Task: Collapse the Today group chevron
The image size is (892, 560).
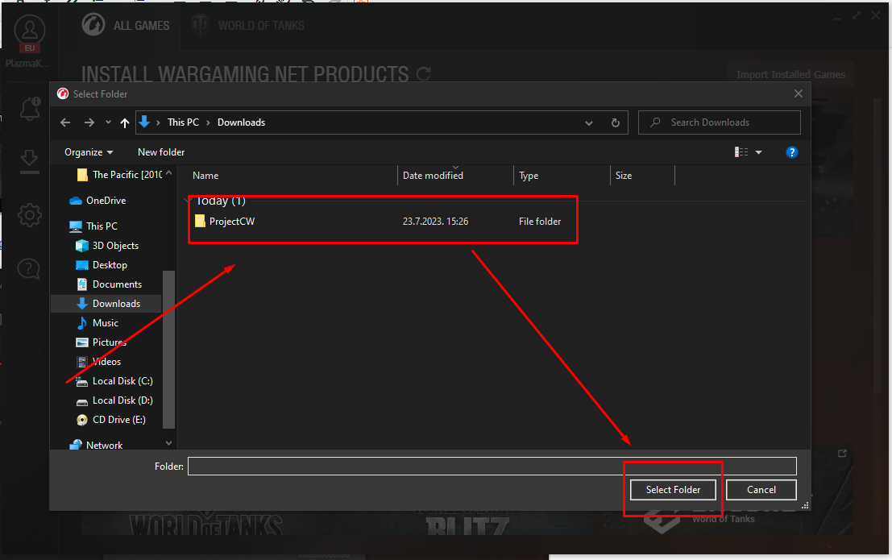Action: (187, 201)
